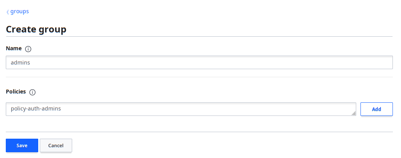
Task: Go back to the groups list
Action: (x=19, y=12)
